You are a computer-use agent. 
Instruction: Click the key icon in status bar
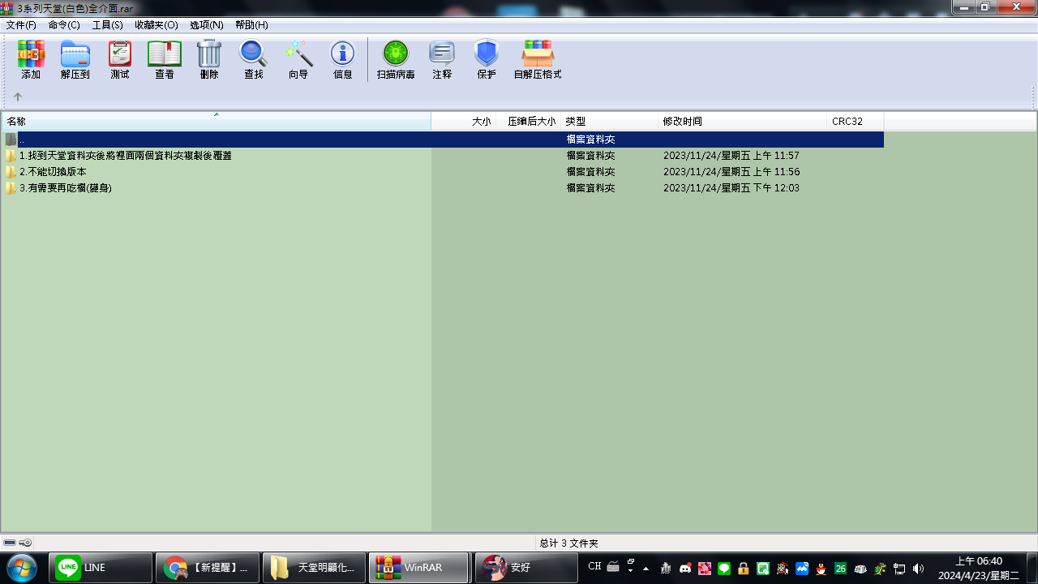click(x=25, y=543)
